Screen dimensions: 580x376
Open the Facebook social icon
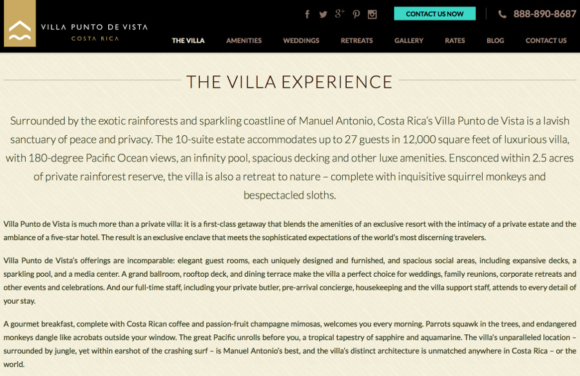[307, 14]
